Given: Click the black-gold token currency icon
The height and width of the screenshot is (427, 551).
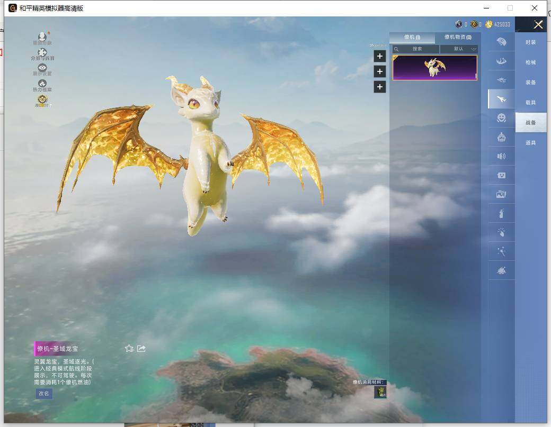Looking at the screenshot, I should [x=474, y=24].
